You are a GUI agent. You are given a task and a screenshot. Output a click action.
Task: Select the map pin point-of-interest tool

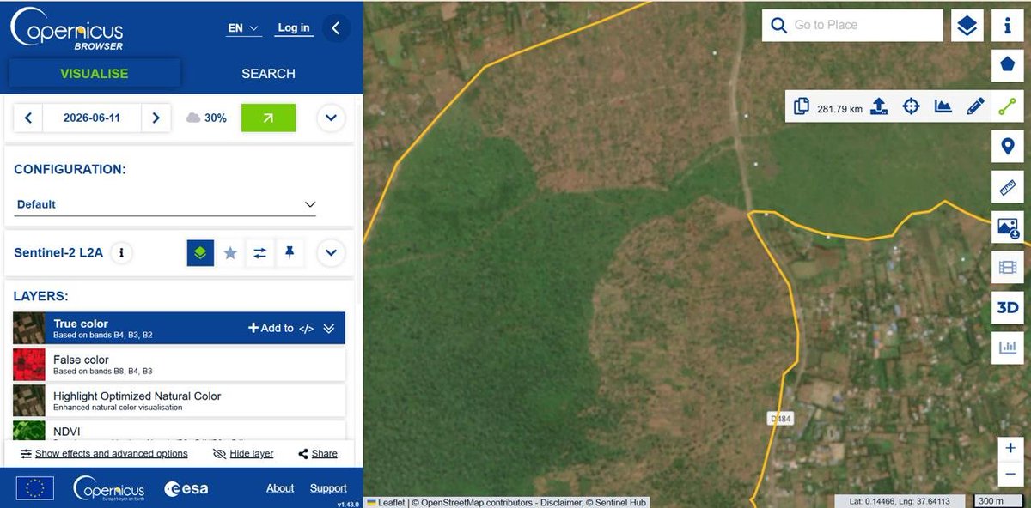point(1008,147)
